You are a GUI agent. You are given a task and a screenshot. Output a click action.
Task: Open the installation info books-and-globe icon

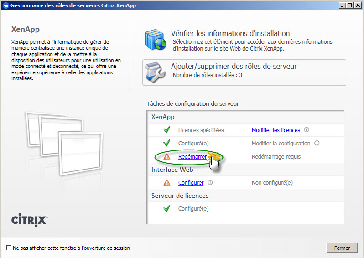[156, 40]
